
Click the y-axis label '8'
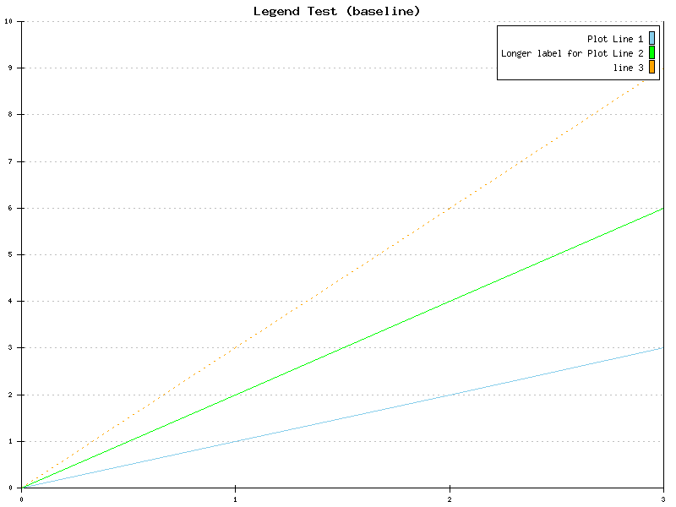click(x=10, y=115)
